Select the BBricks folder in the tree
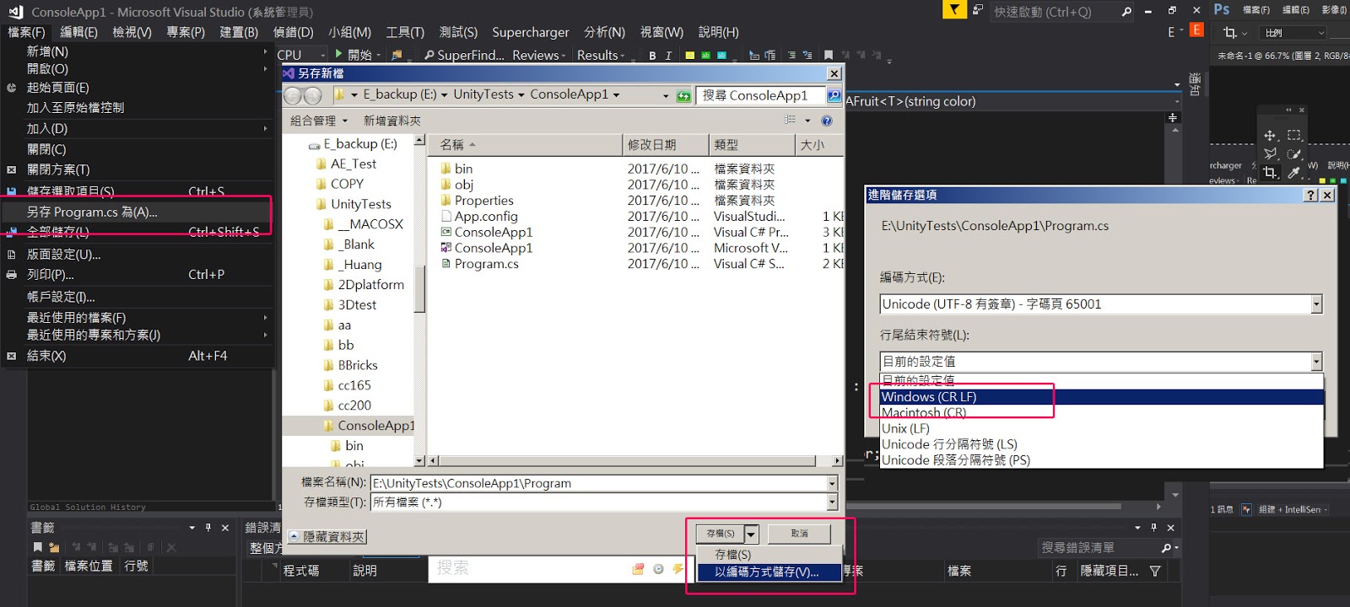This screenshot has width=1350, height=607. (x=350, y=365)
